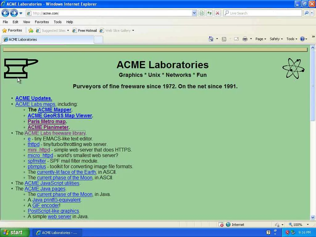Click the Windows Start button
Image resolution: width=316 pixels, height=237 pixels.
pyautogui.click(x=15, y=232)
